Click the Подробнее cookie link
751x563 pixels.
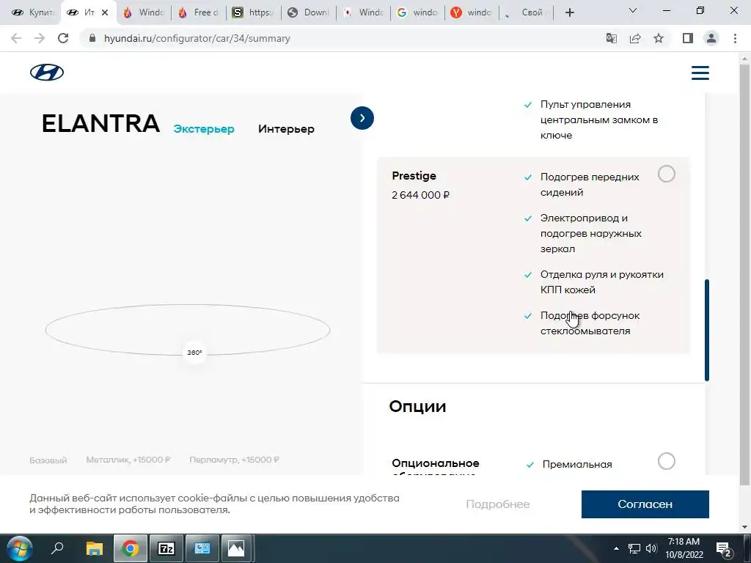tap(498, 504)
